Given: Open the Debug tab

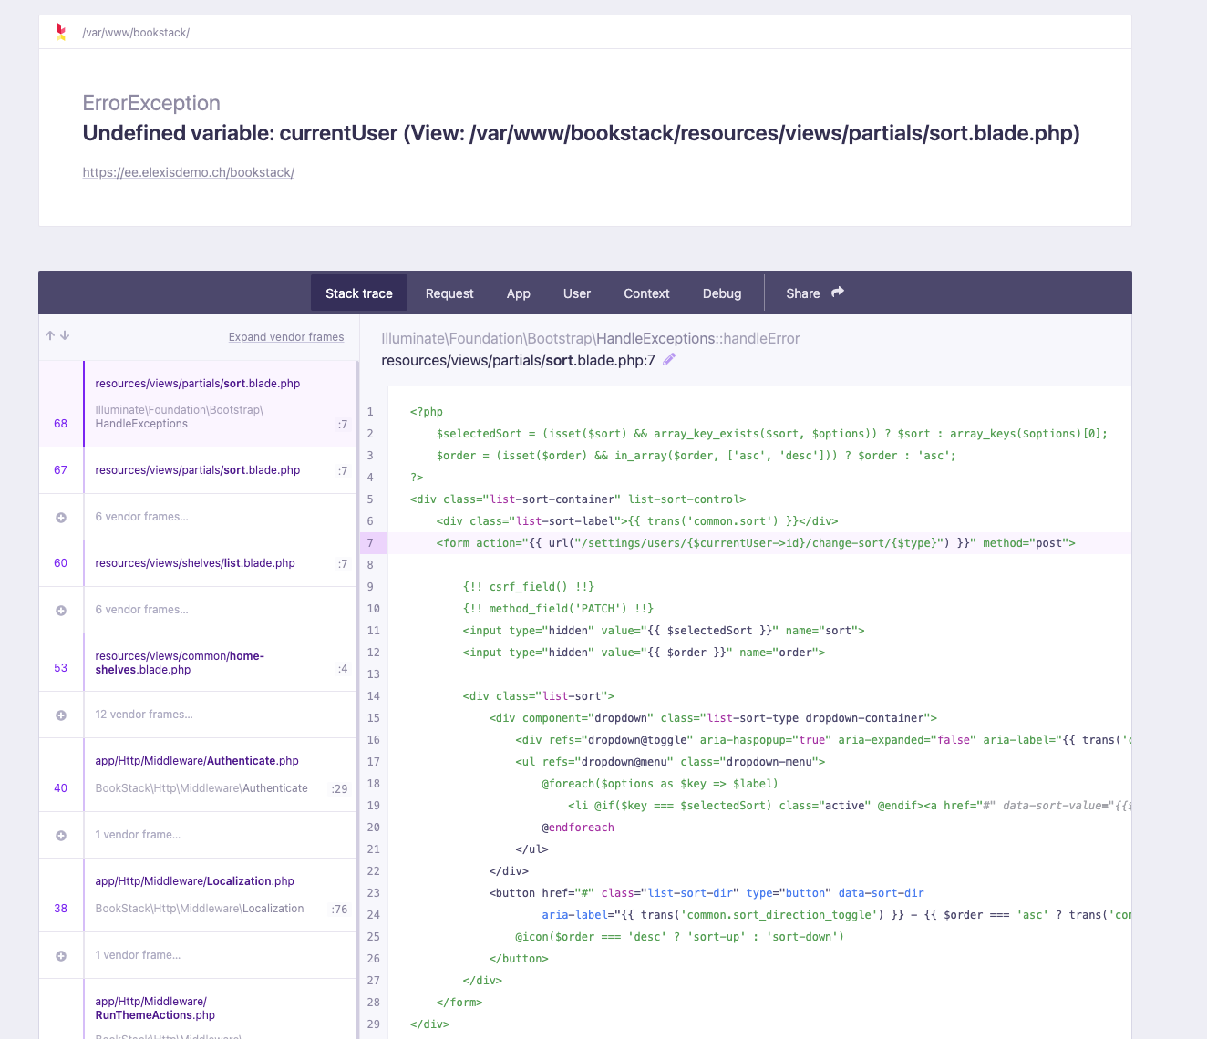Looking at the screenshot, I should pyautogui.click(x=722, y=293).
